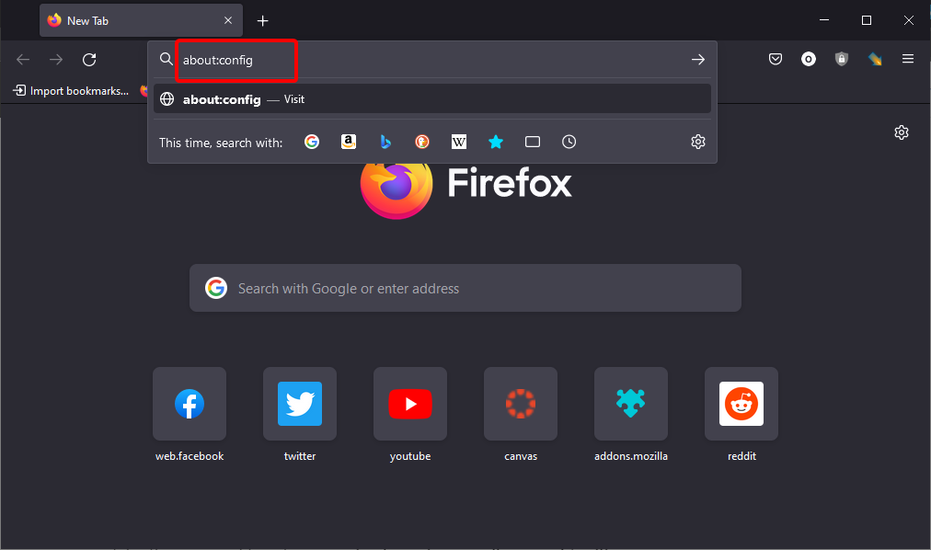The image size is (931, 550).
Task: Open Save to Pocket button
Action: (776, 59)
